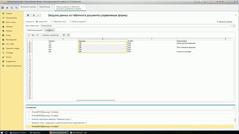Screen dimensions: 239x134
Task: Open the Банк и касса section
Action: [x=11, y=22]
